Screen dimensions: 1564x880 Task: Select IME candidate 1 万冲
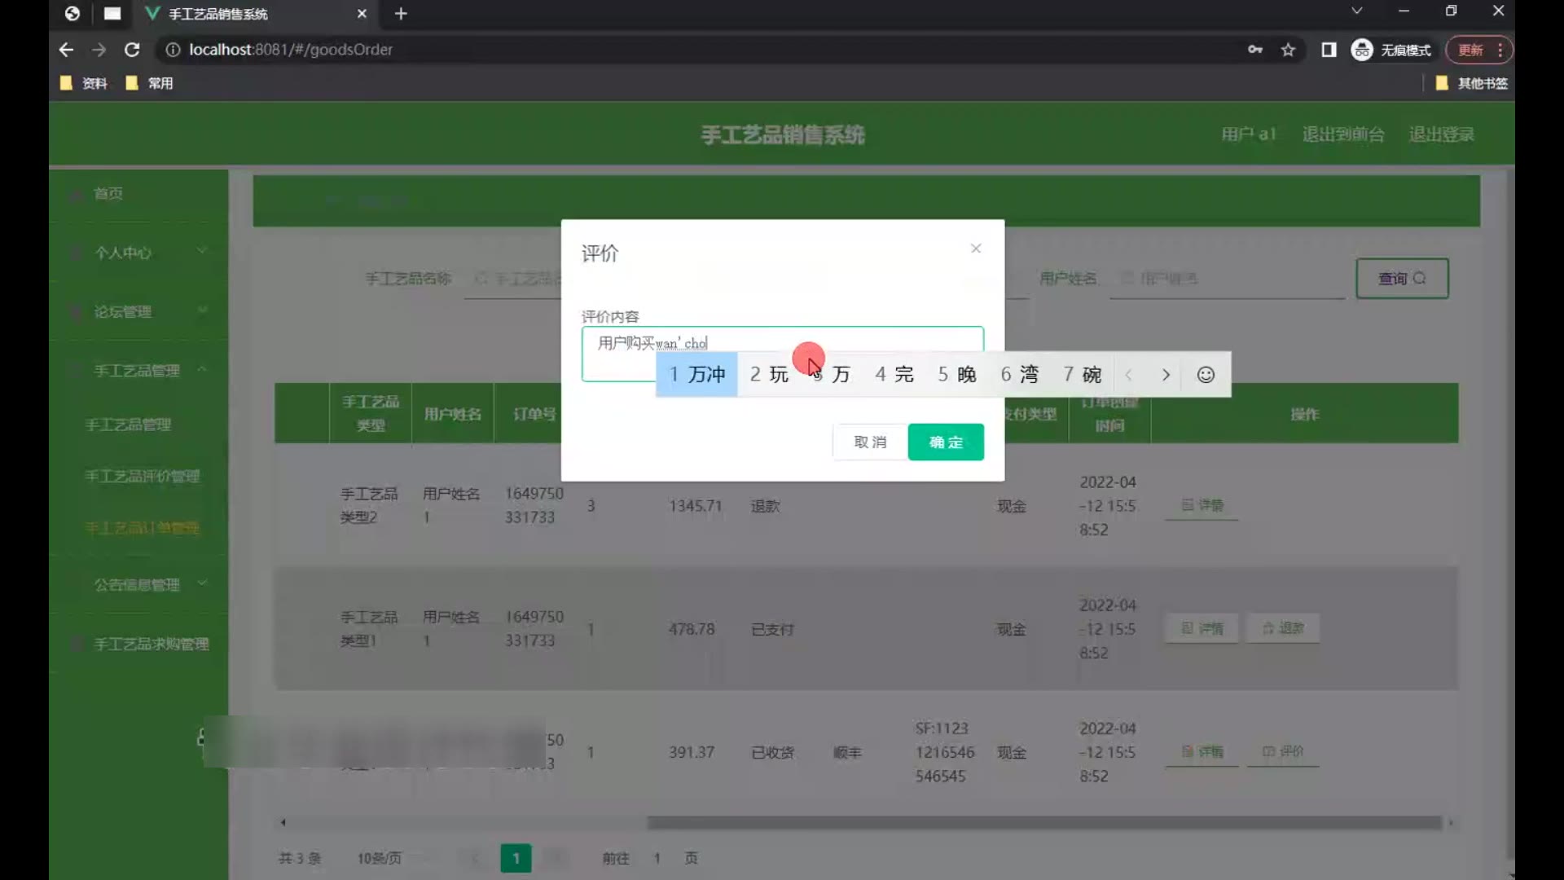697,374
